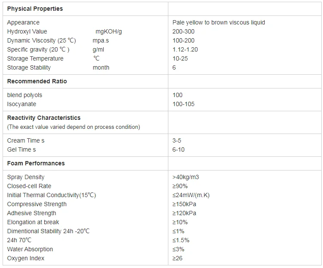The image size is (323, 268).
Task: Select the Oxygen Index value ≥26
Action: tap(178, 258)
